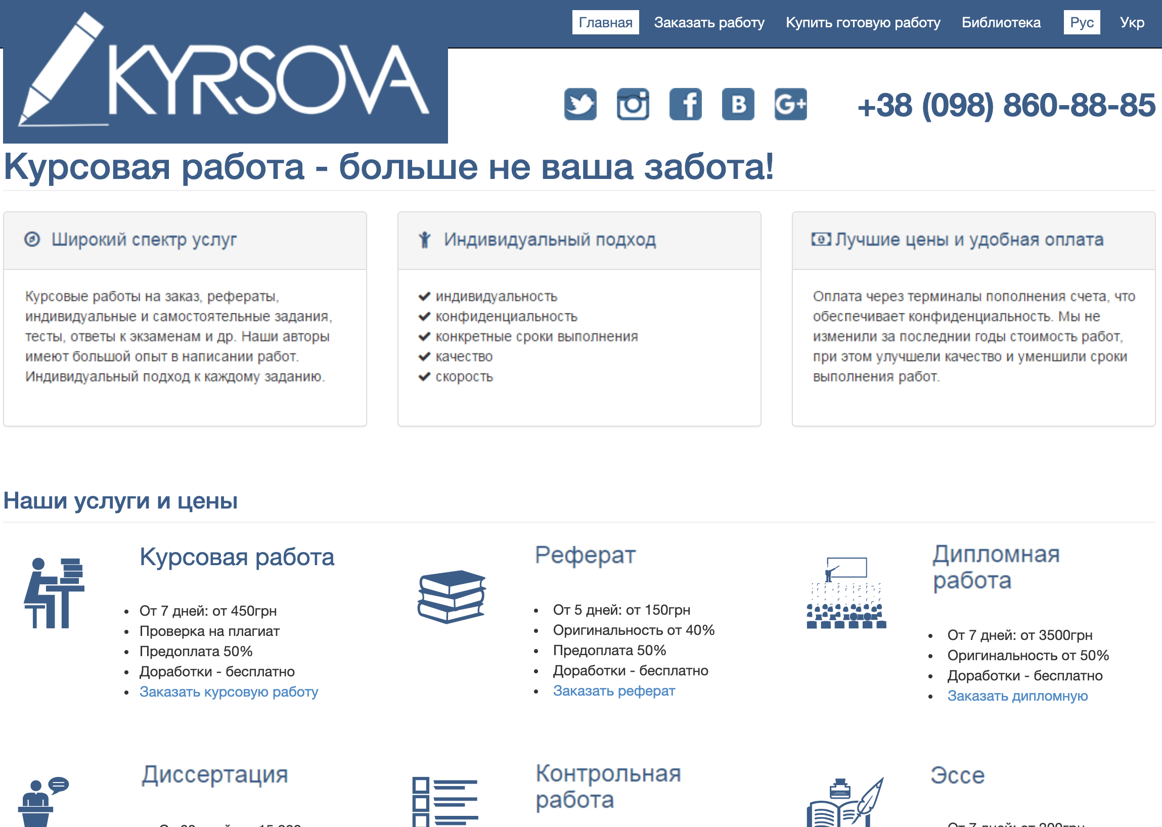Open the VKontakte (B) icon

click(738, 105)
